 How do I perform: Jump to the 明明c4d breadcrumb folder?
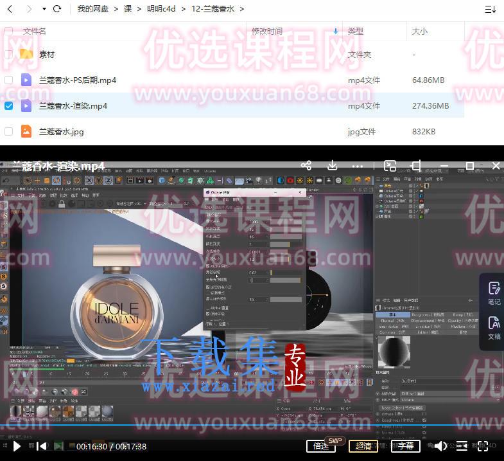click(x=161, y=9)
